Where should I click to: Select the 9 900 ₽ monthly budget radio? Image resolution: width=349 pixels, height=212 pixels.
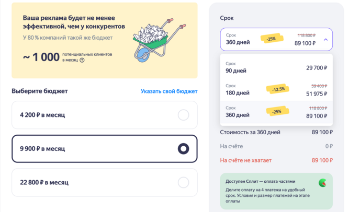click(x=183, y=149)
